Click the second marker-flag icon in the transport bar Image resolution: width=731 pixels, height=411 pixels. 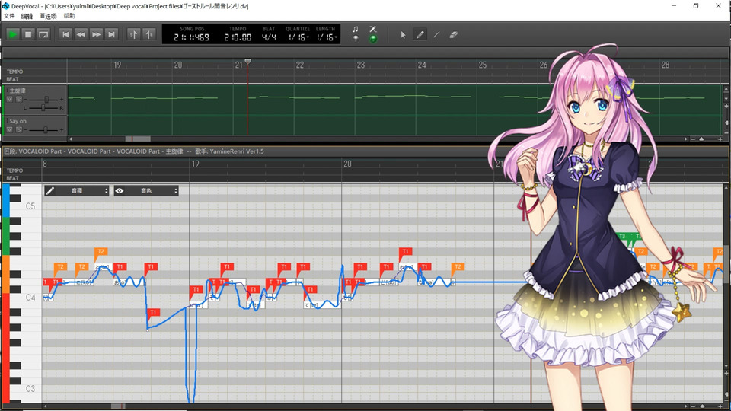point(149,34)
